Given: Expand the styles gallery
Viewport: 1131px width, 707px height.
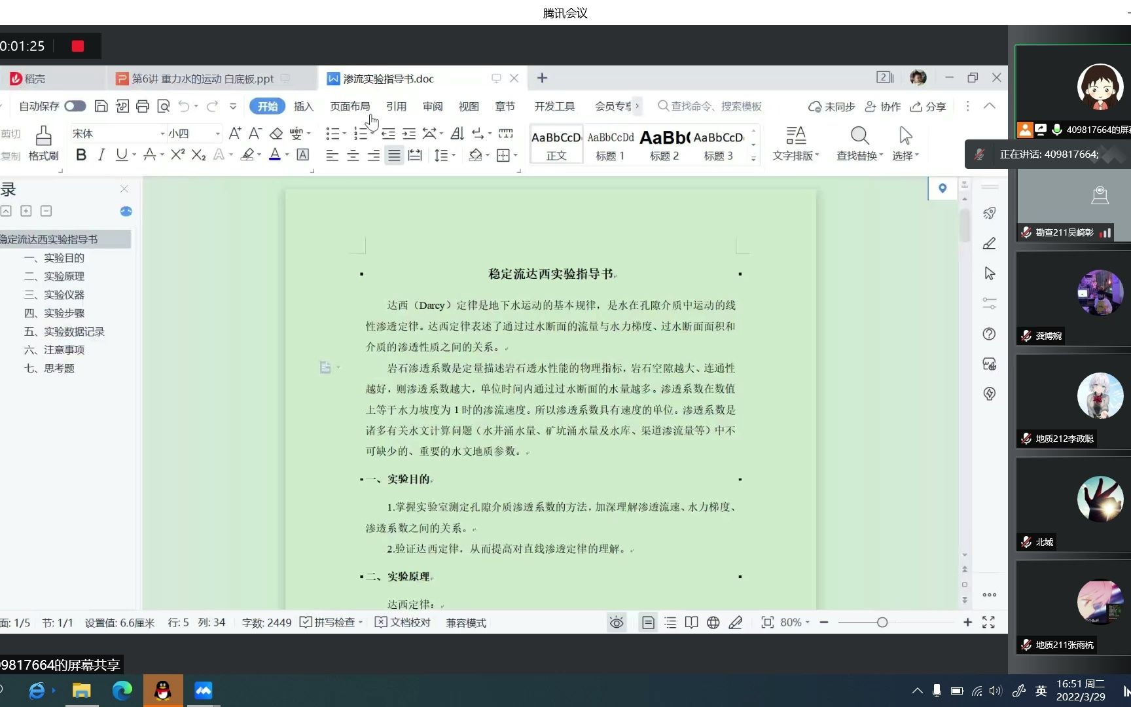Looking at the screenshot, I should point(753,158).
